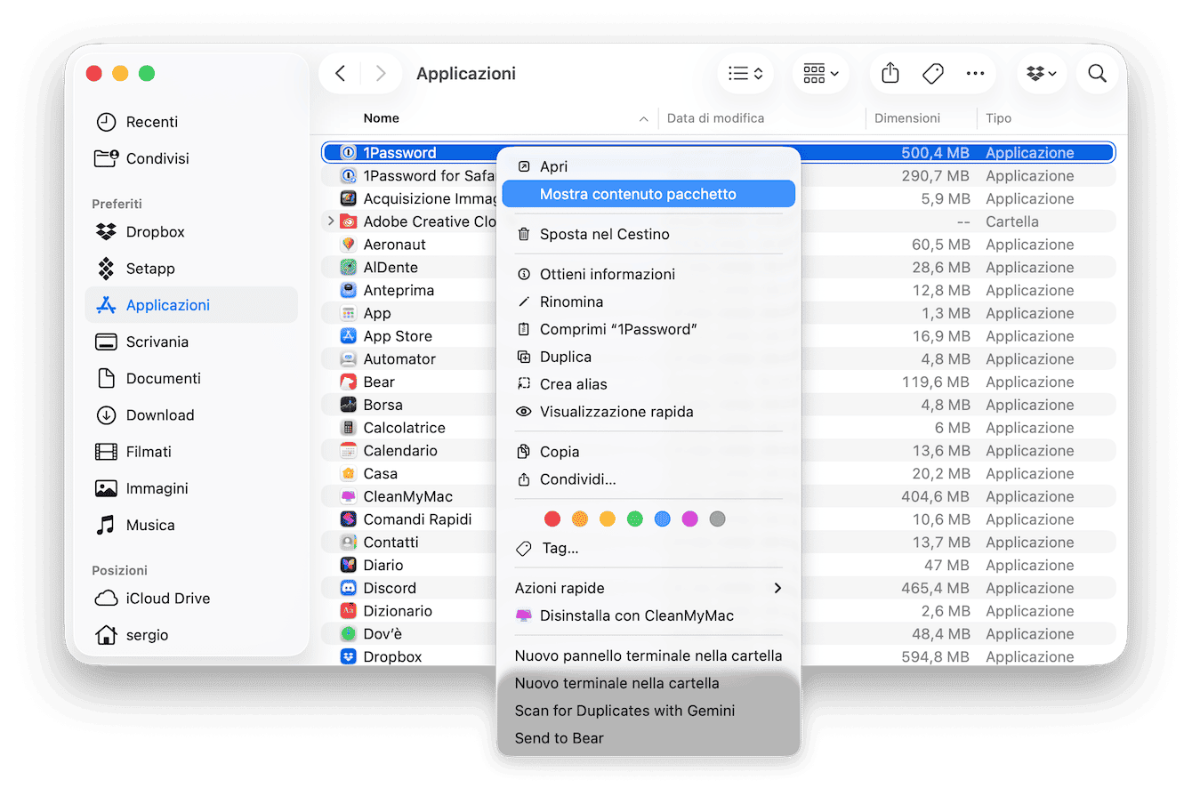Open Scrivania in the sidebar
1192x788 pixels.
(x=191, y=342)
